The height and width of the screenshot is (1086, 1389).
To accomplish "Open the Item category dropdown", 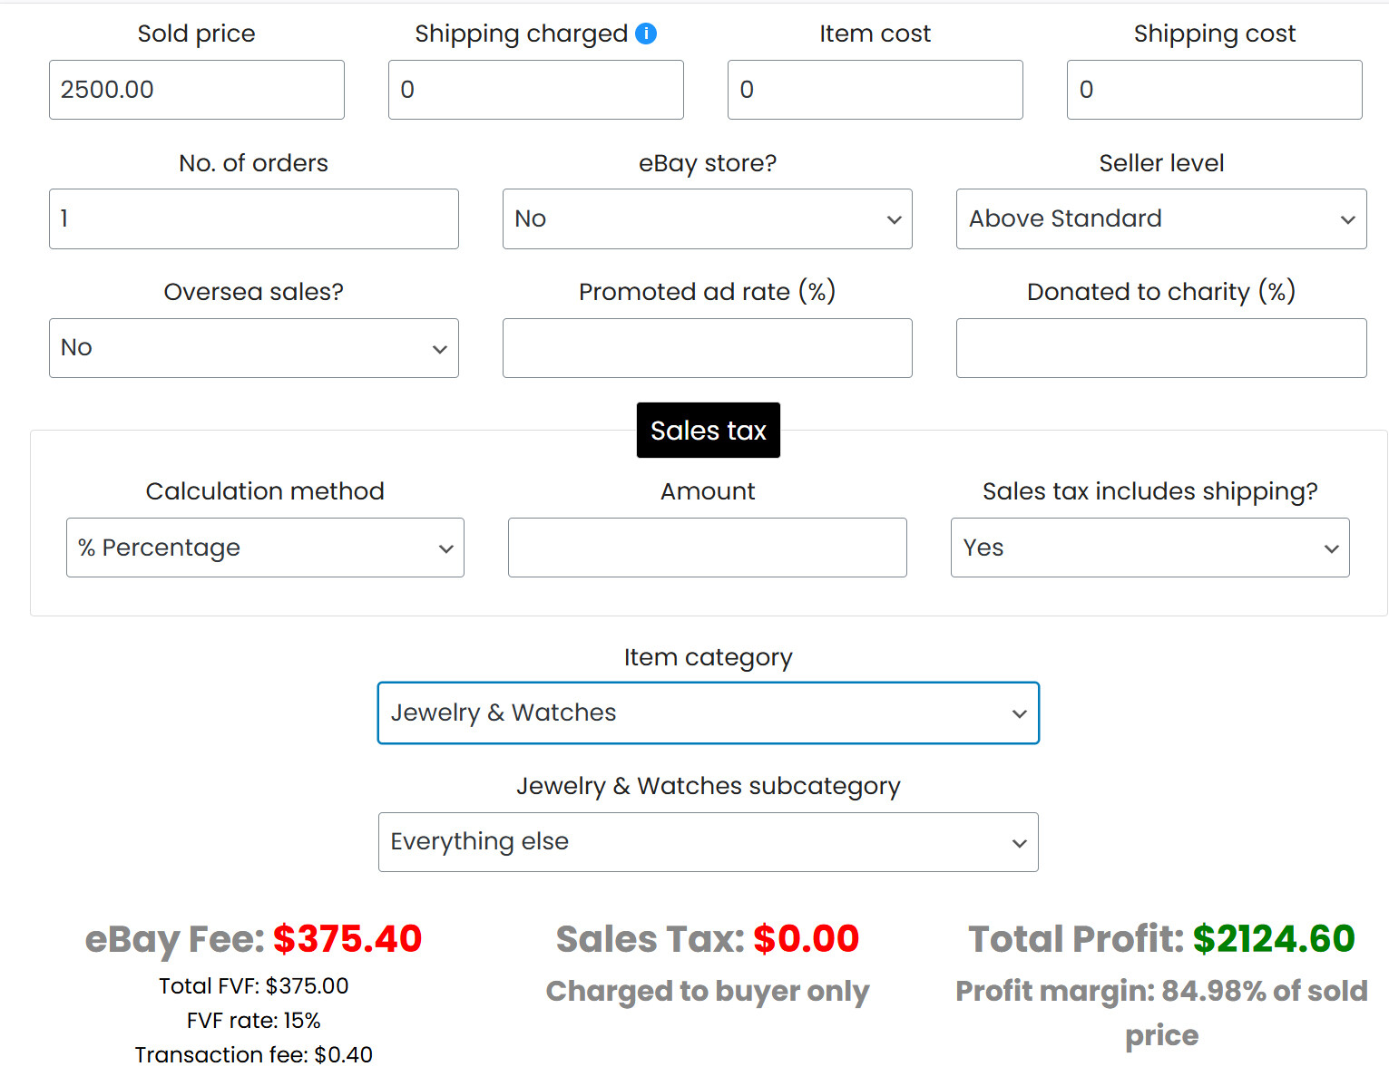I will coord(709,713).
